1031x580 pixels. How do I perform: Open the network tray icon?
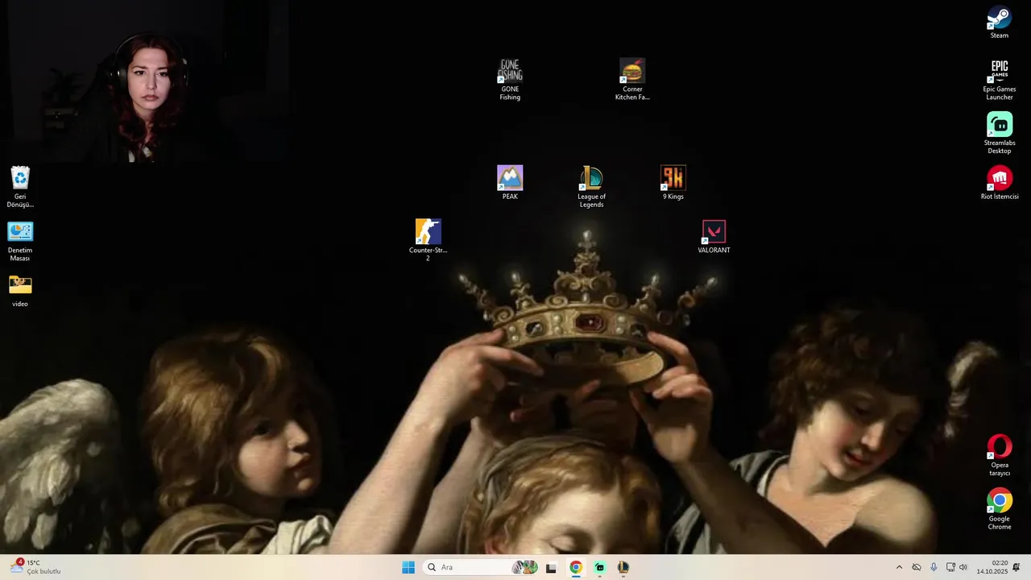(950, 567)
